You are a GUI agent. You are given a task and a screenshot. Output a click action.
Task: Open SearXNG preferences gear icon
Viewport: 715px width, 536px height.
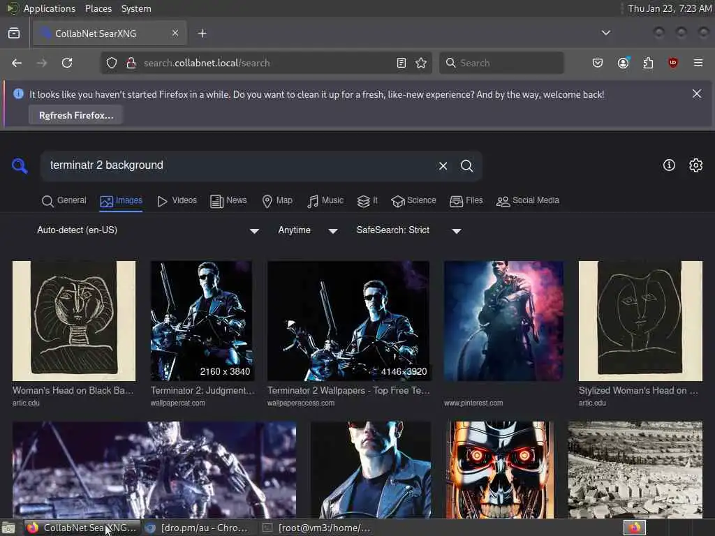[696, 165]
